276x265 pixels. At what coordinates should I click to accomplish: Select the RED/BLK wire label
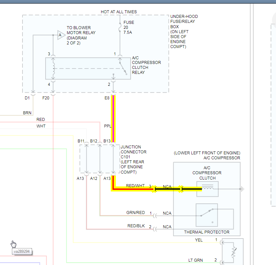point(136,226)
